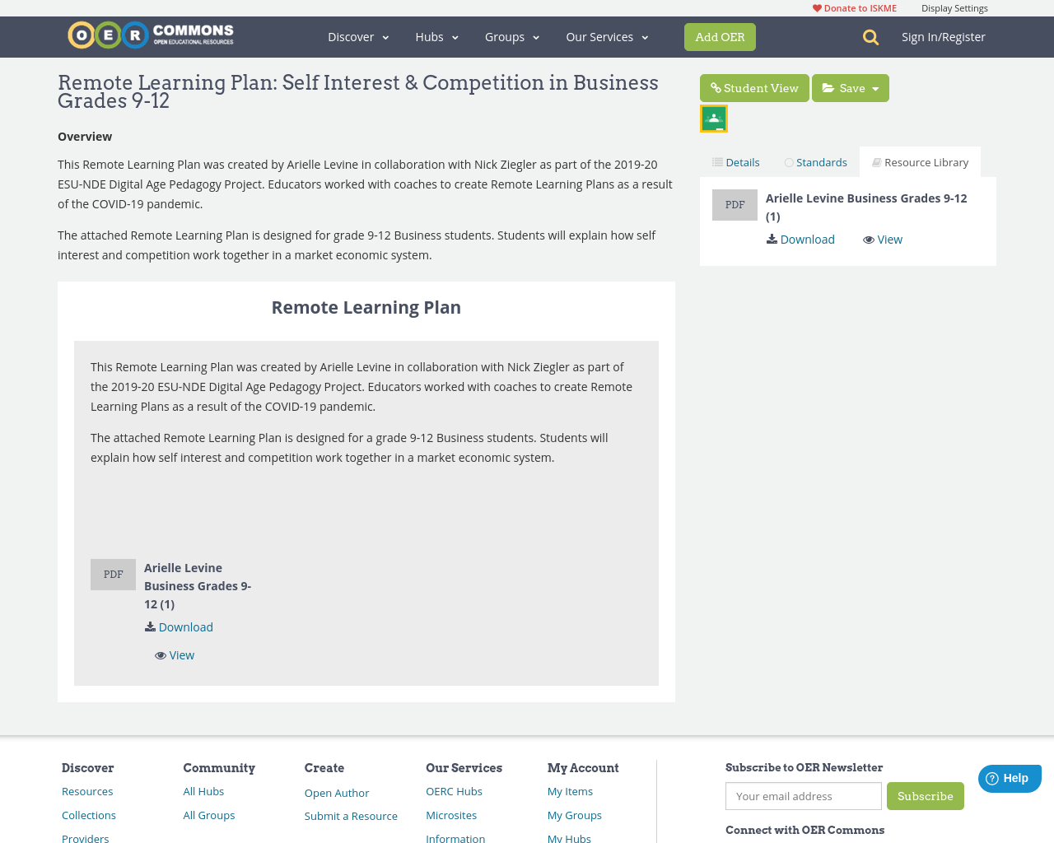Image resolution: width=1054 pixels, height=843 pixels.
Task: Click the Add OER button
Action: tap(720, 36)
